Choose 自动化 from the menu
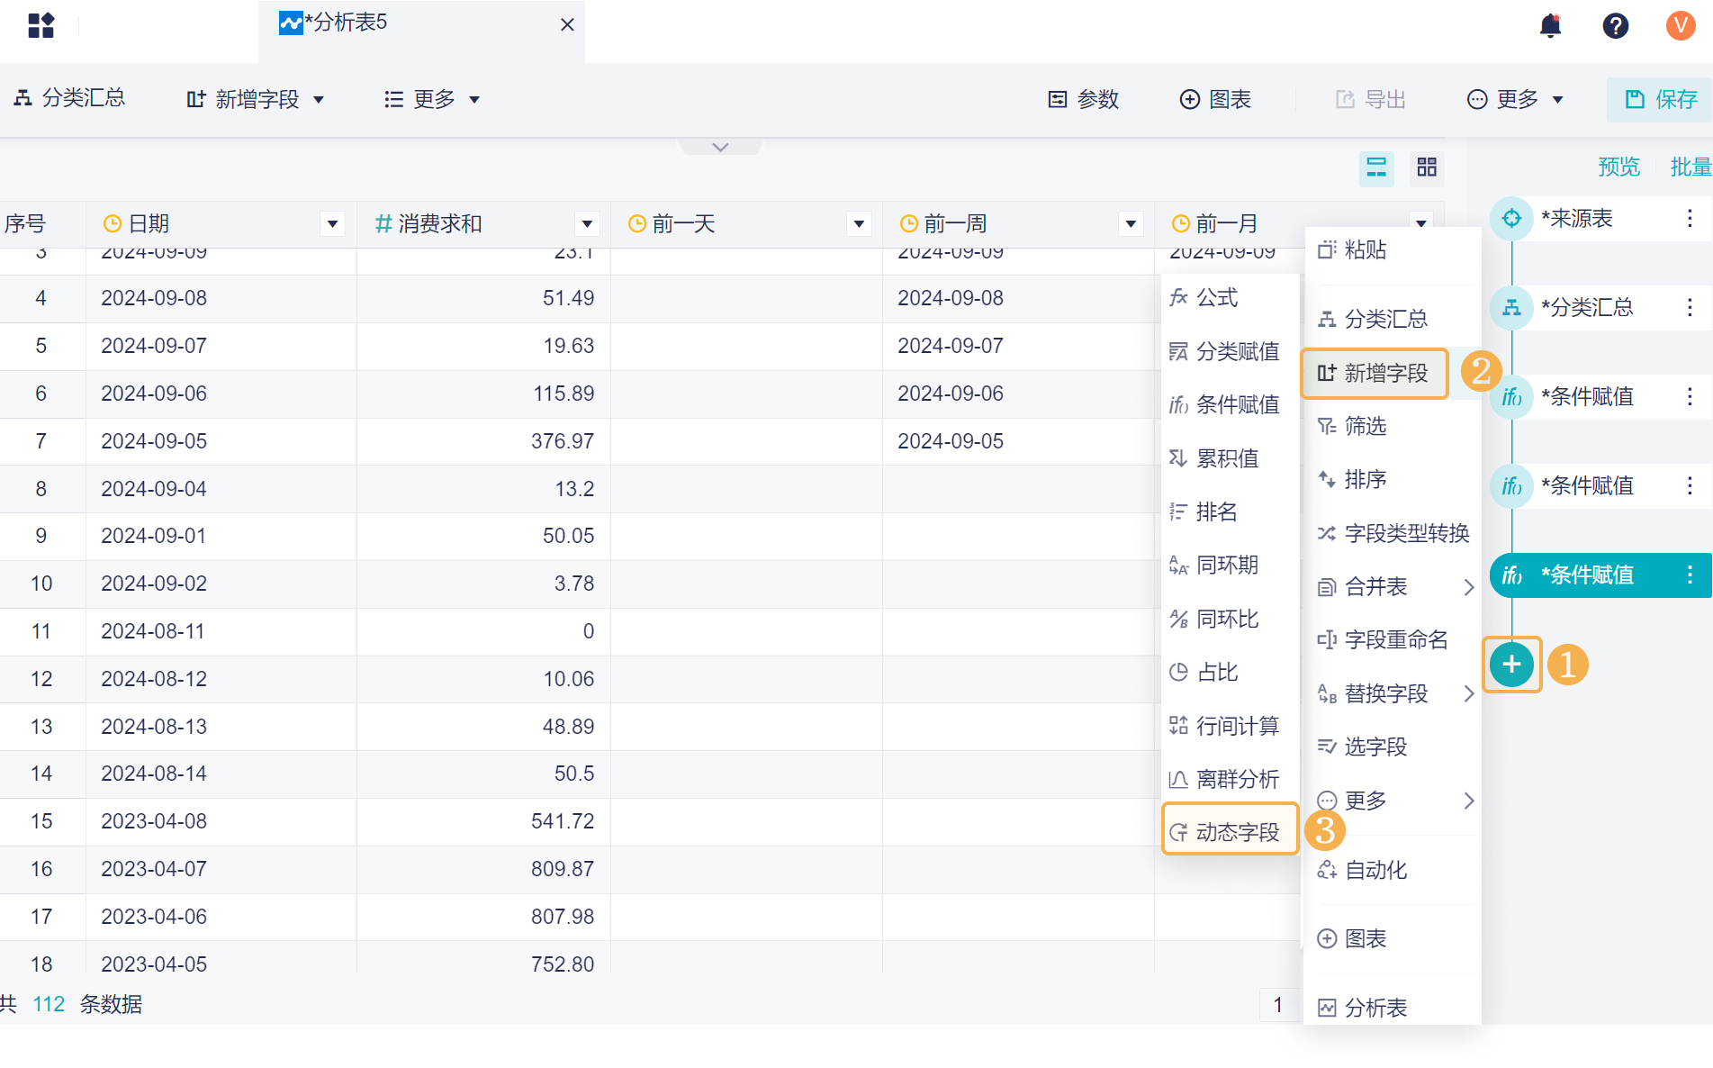1713x1068 pixels. [x=1392, y=870]
